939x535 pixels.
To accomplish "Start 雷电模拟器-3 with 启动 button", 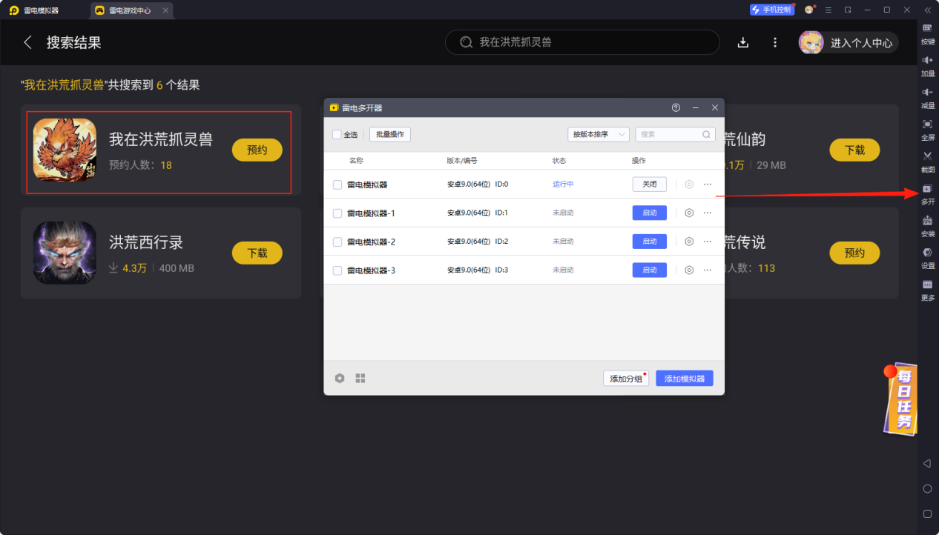I will [x=650, y=270].
